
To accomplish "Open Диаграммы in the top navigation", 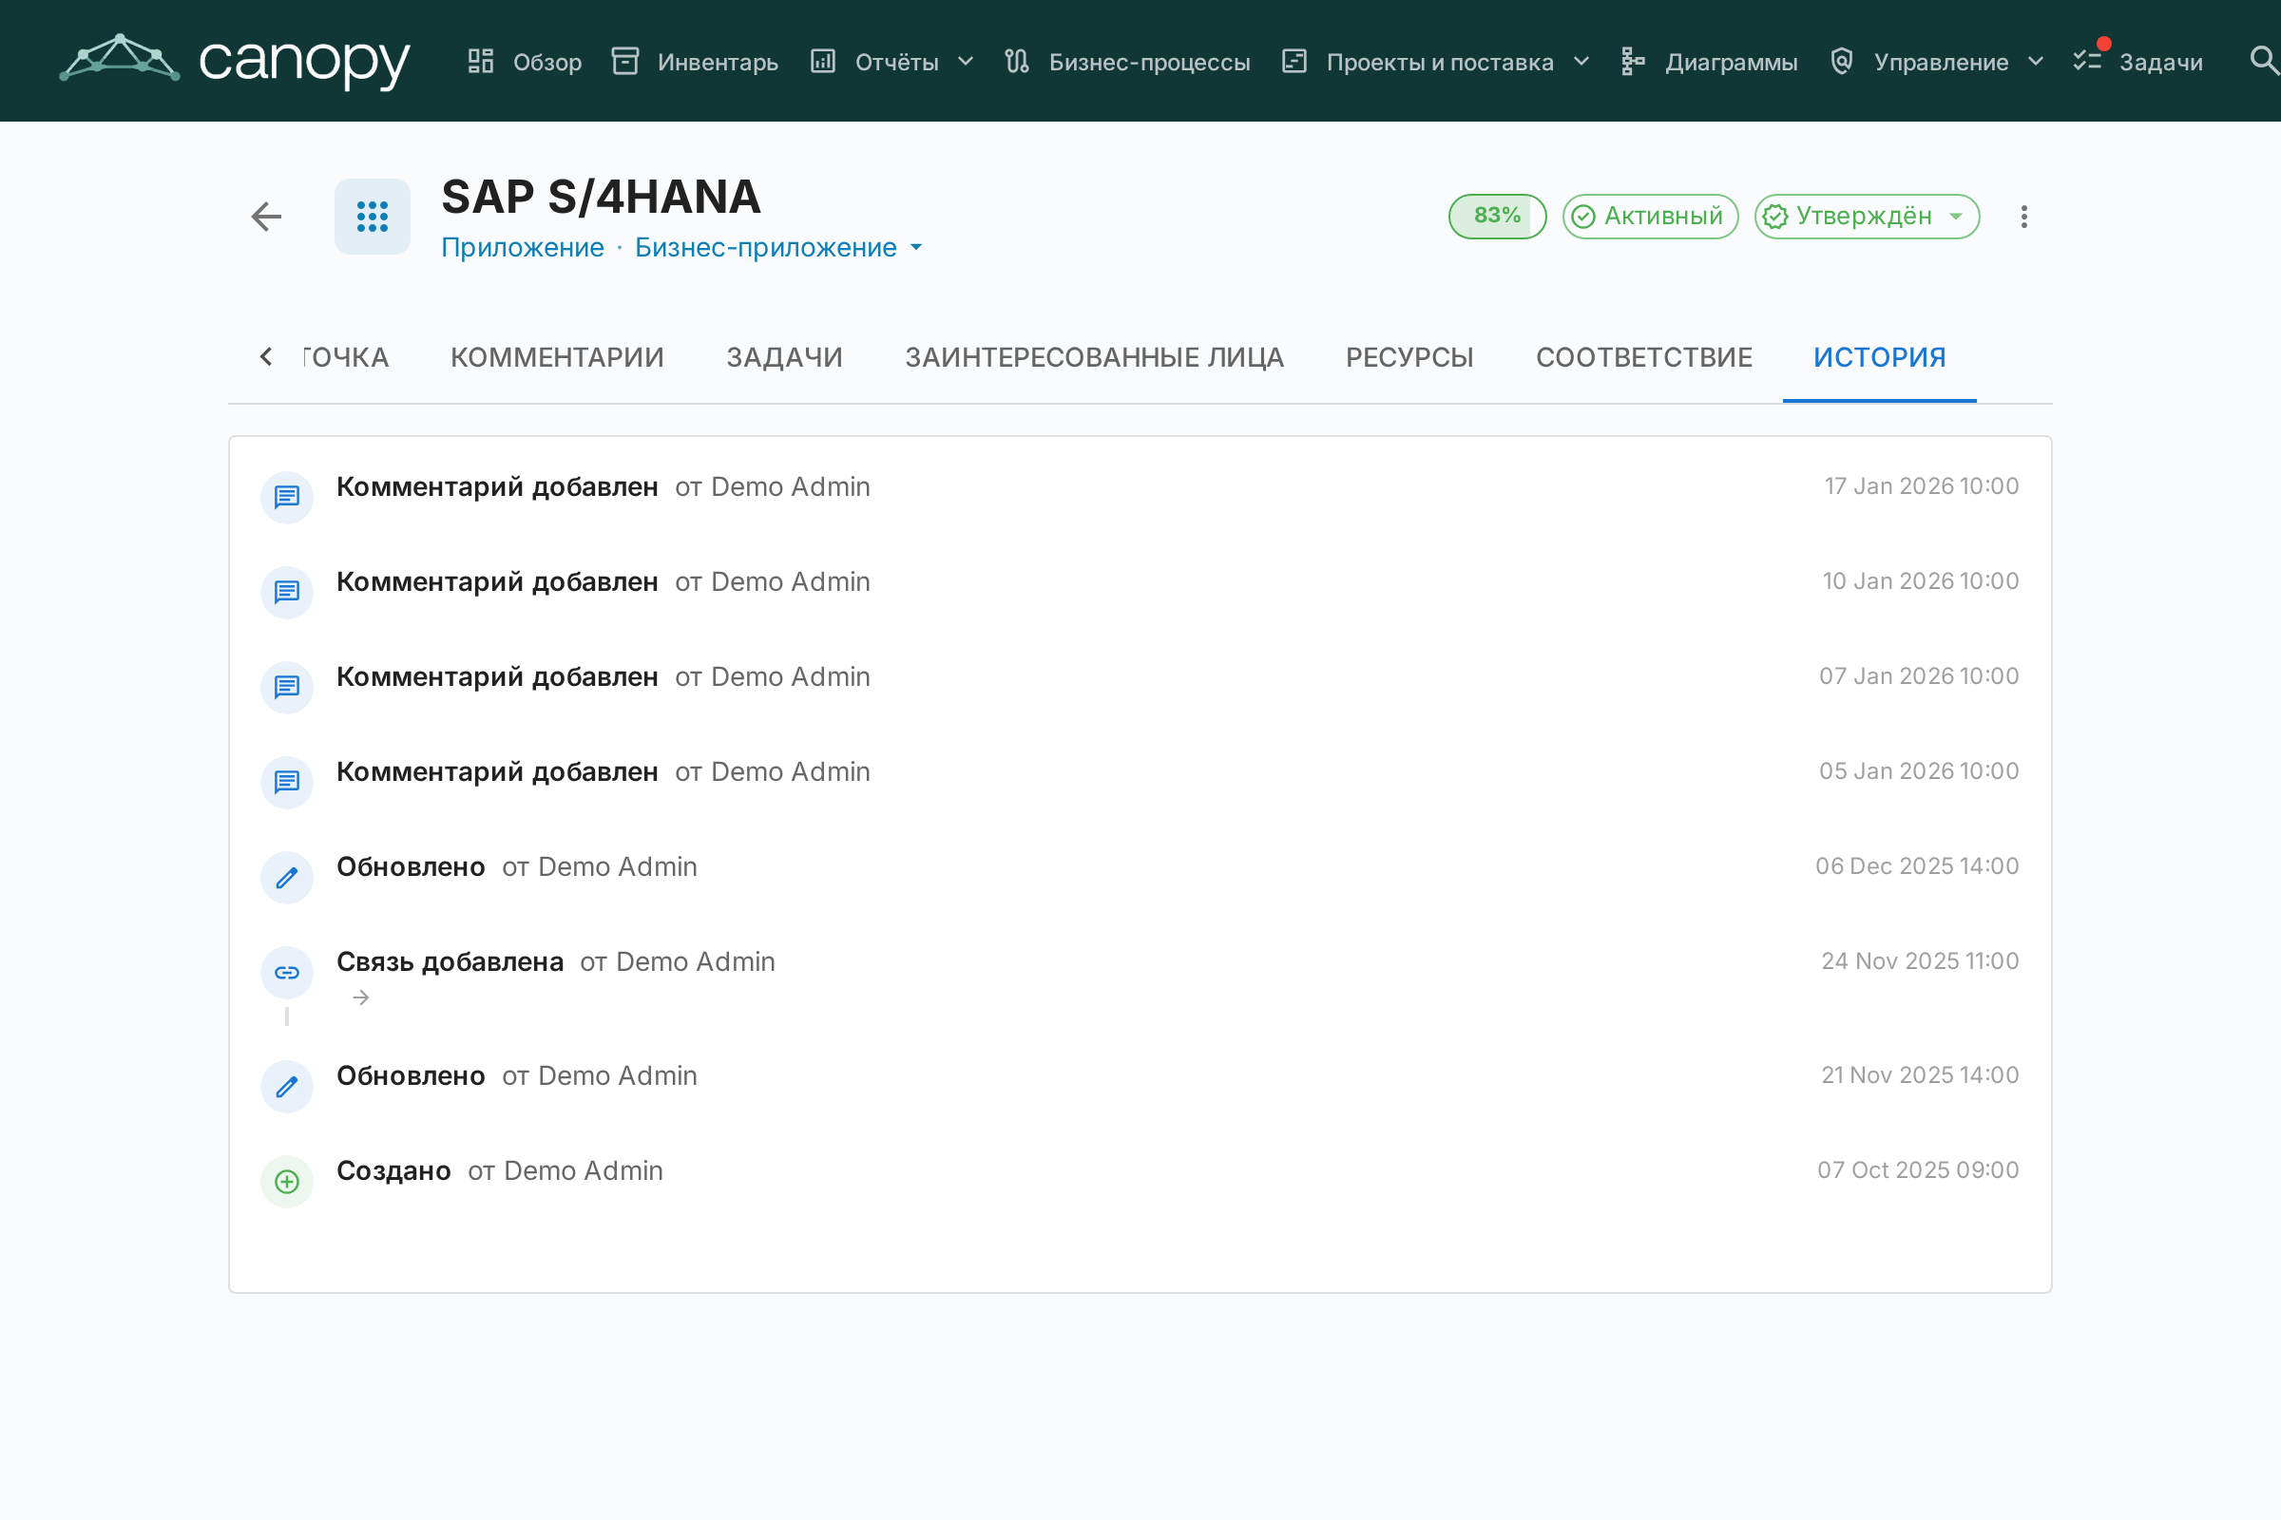I will (x=1709, y=62).
